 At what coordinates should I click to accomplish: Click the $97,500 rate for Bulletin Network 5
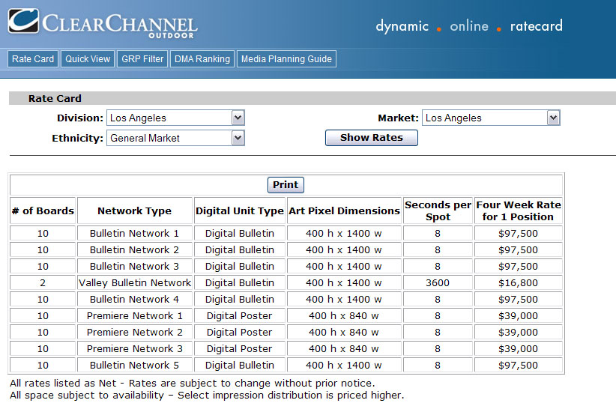(518, 366)
